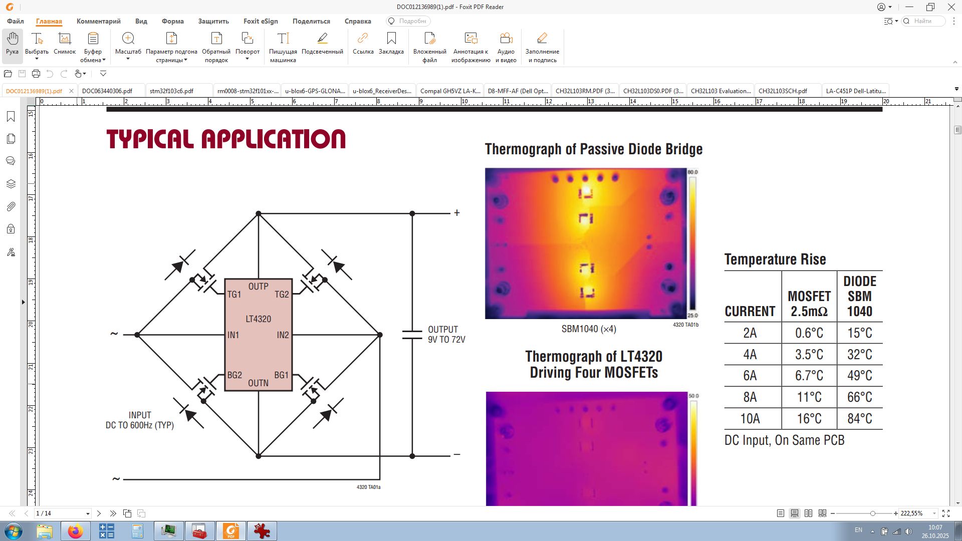This screenshot has height=541, width=962.
Task: Open the pages panel in left sidebar
Action: point(11,139)
